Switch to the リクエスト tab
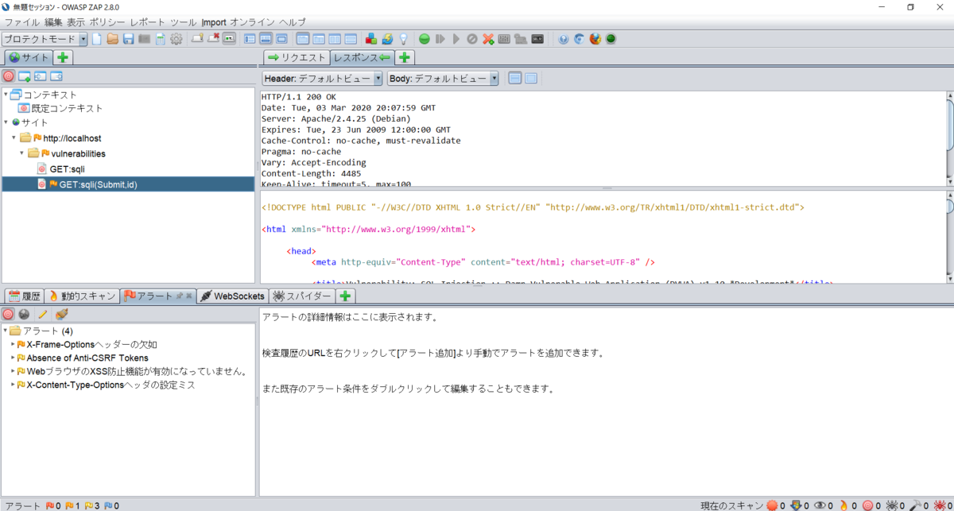Viewport: 954px width, 511px height. tap(297, 57)
